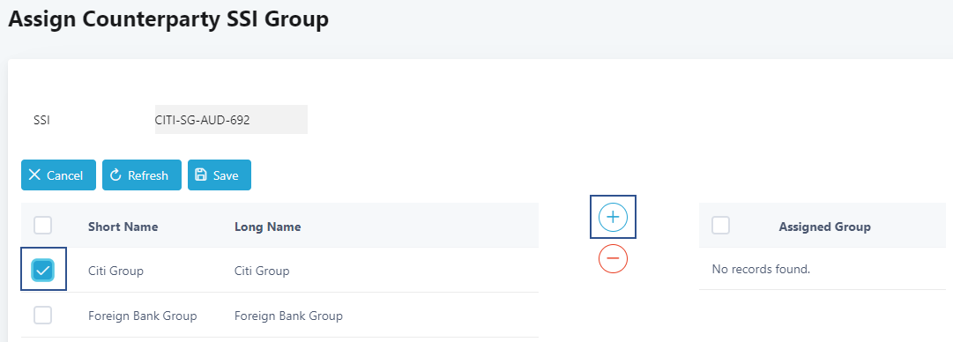Screen dimensions: 953x342
Task: Click the SSI field showing CITI-SG-AUD-692
Action: 231,120
